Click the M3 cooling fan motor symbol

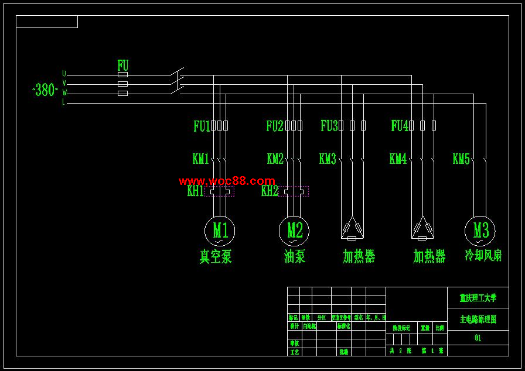[x=480, y=231]
